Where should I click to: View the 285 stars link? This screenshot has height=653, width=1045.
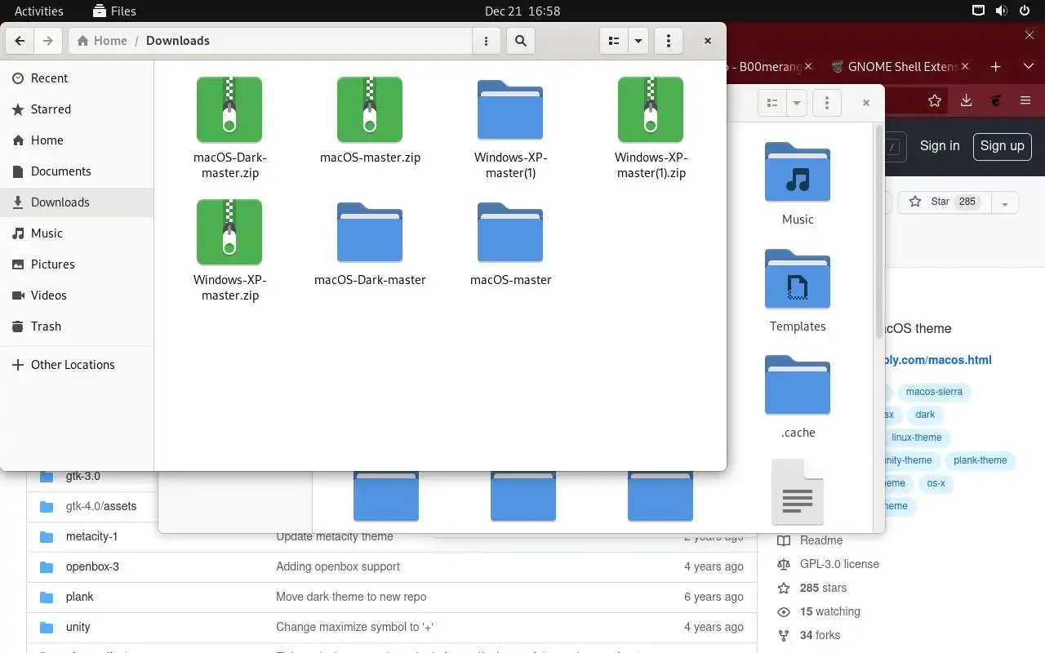(823, 588)
